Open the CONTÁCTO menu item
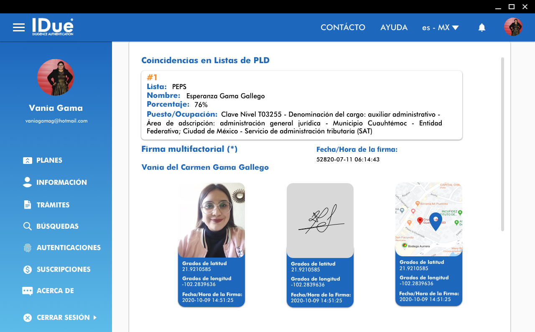This screenshot has width=535, height=332. pyautogui.click(x=343, y=28)
